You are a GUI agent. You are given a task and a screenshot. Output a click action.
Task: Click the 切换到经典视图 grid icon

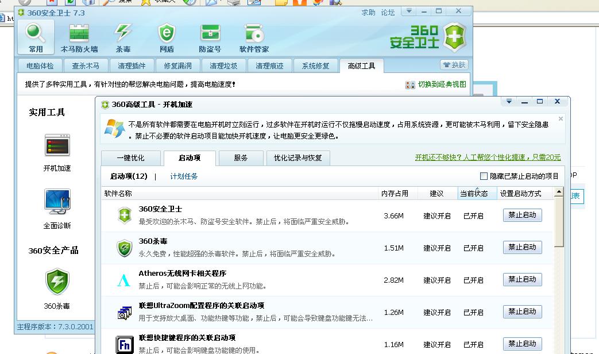click(x=410, y=85)
